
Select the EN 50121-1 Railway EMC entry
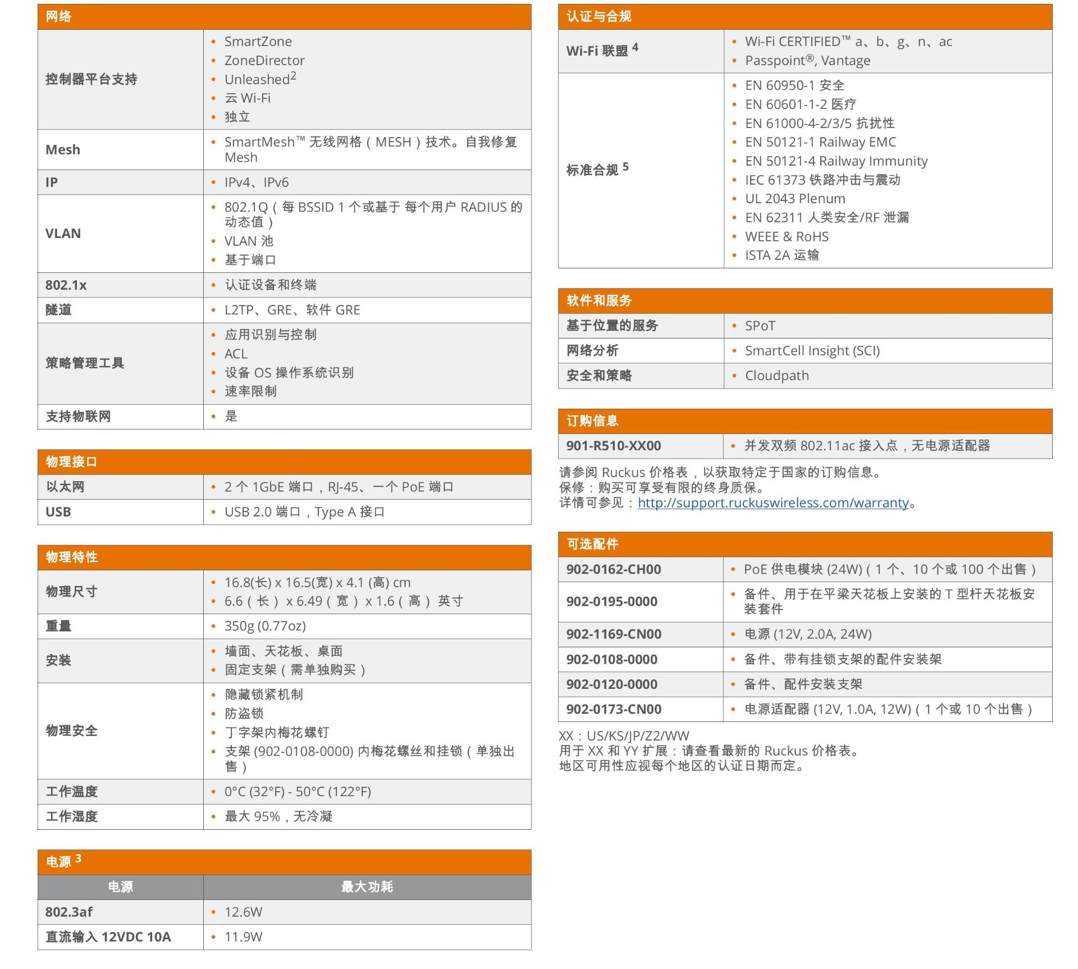click(820, 142)
